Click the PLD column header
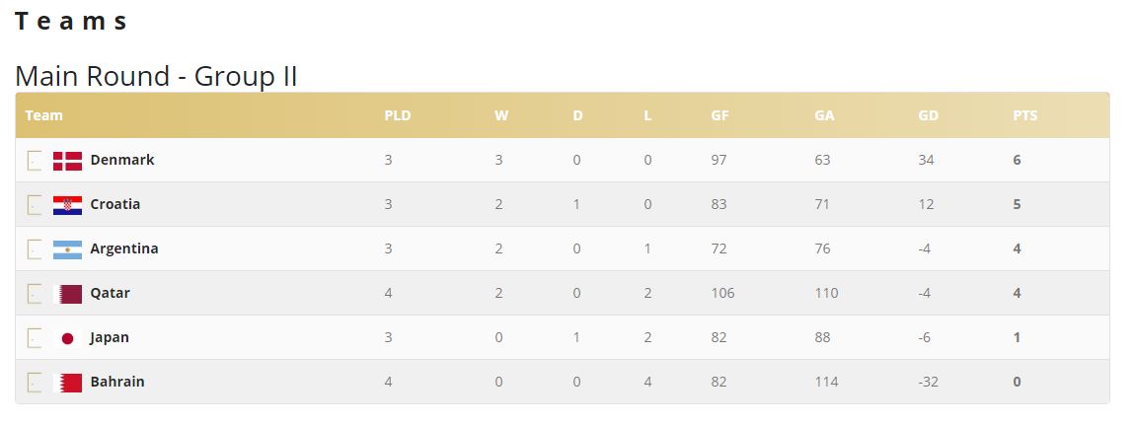 coord(397,115)
